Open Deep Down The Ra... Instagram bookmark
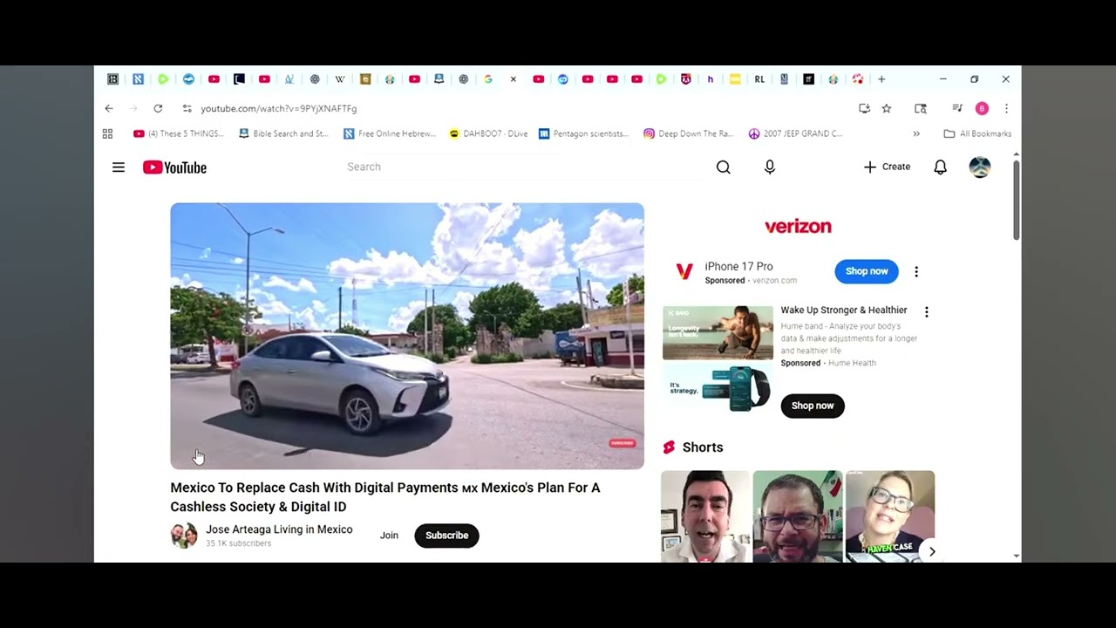This screenshot has height=628, width=1116. [689, 133]
